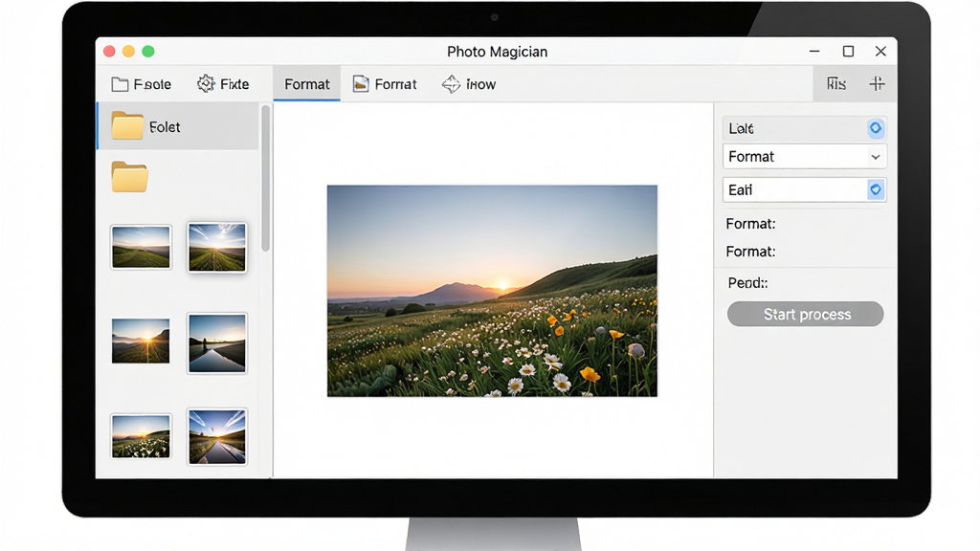Maximize the Photo Magician window
Viewport: 980px width, 551px height.
pos(848,52)
